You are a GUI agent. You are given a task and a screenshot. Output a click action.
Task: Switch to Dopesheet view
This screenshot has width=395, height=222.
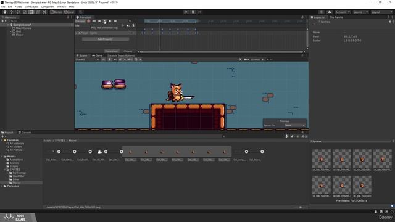tap(111, 51)
